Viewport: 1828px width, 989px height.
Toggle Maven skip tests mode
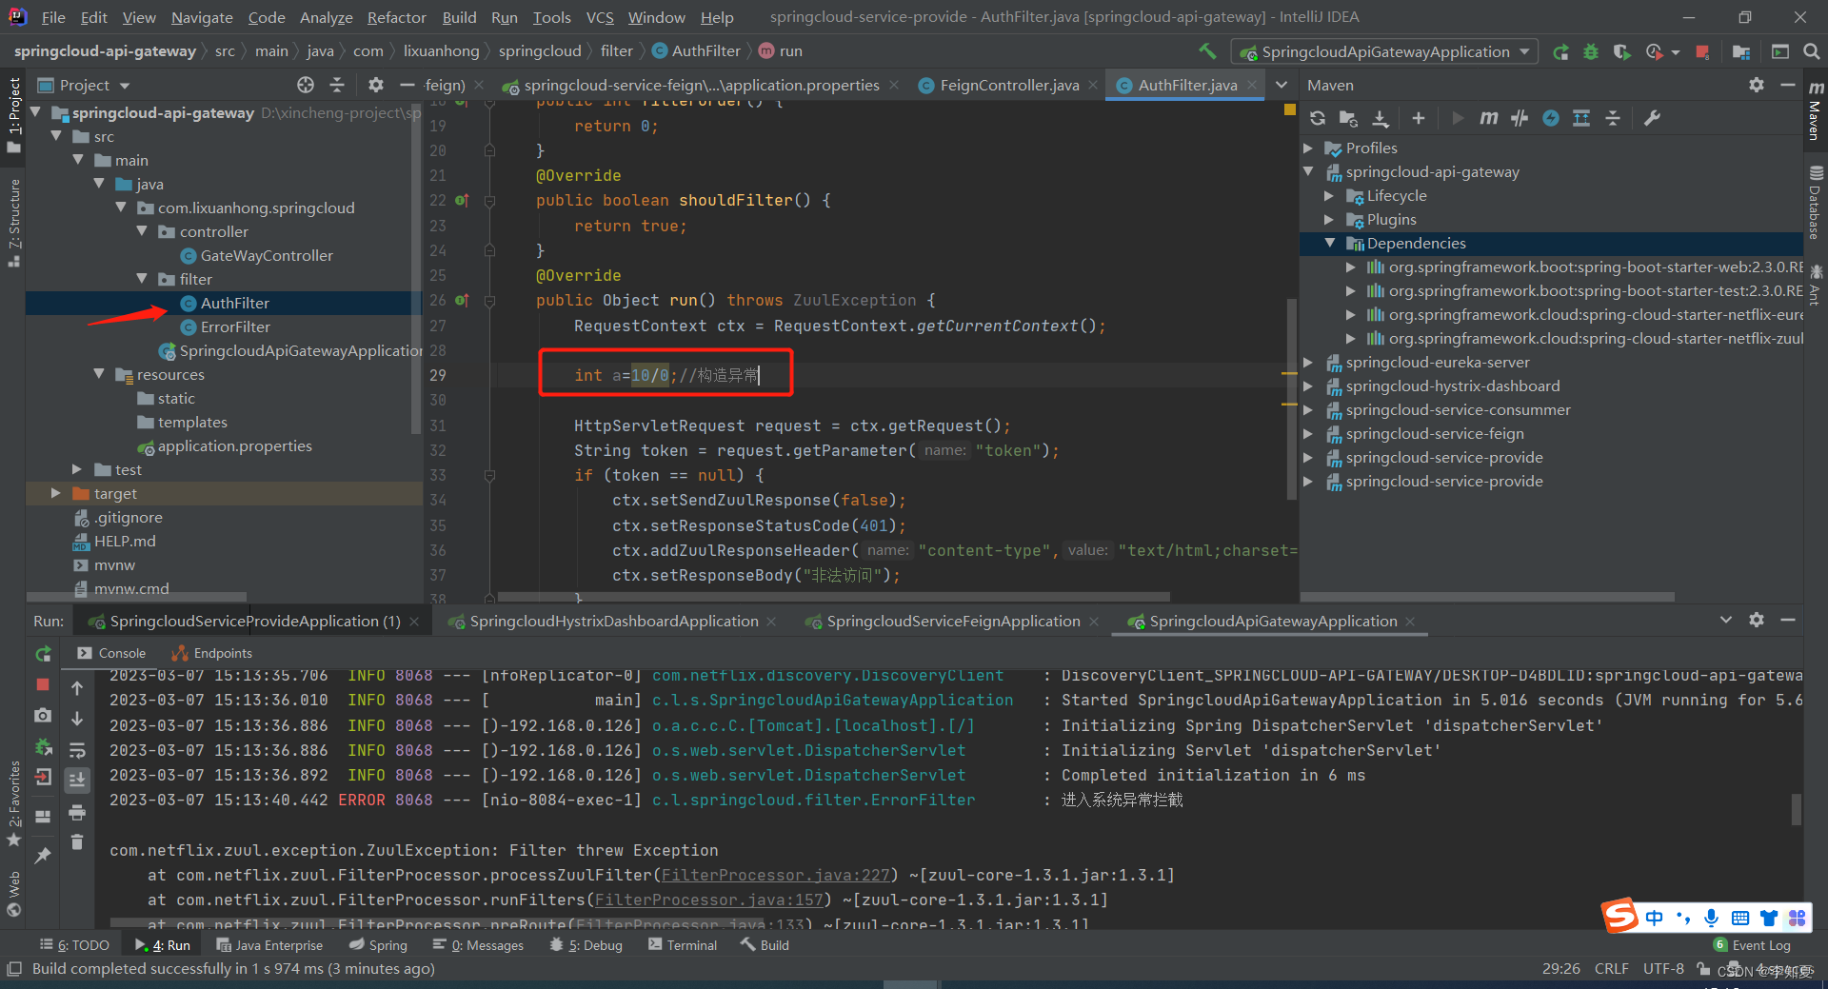1551,118
